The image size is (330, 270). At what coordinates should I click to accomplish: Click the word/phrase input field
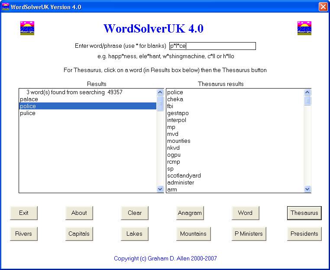[x=212, y=46]
